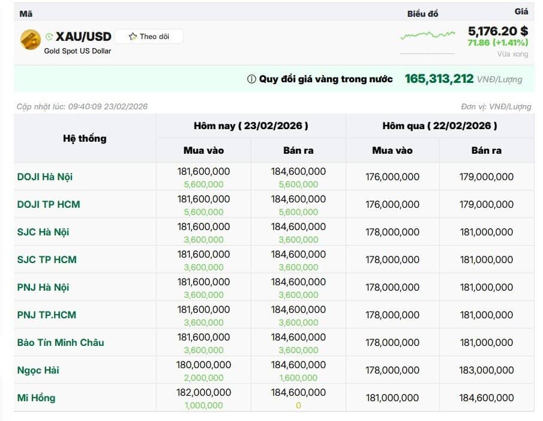
Task: Click Ngọc Hải buy change 2,000,000
Action: tap(203, 378)
